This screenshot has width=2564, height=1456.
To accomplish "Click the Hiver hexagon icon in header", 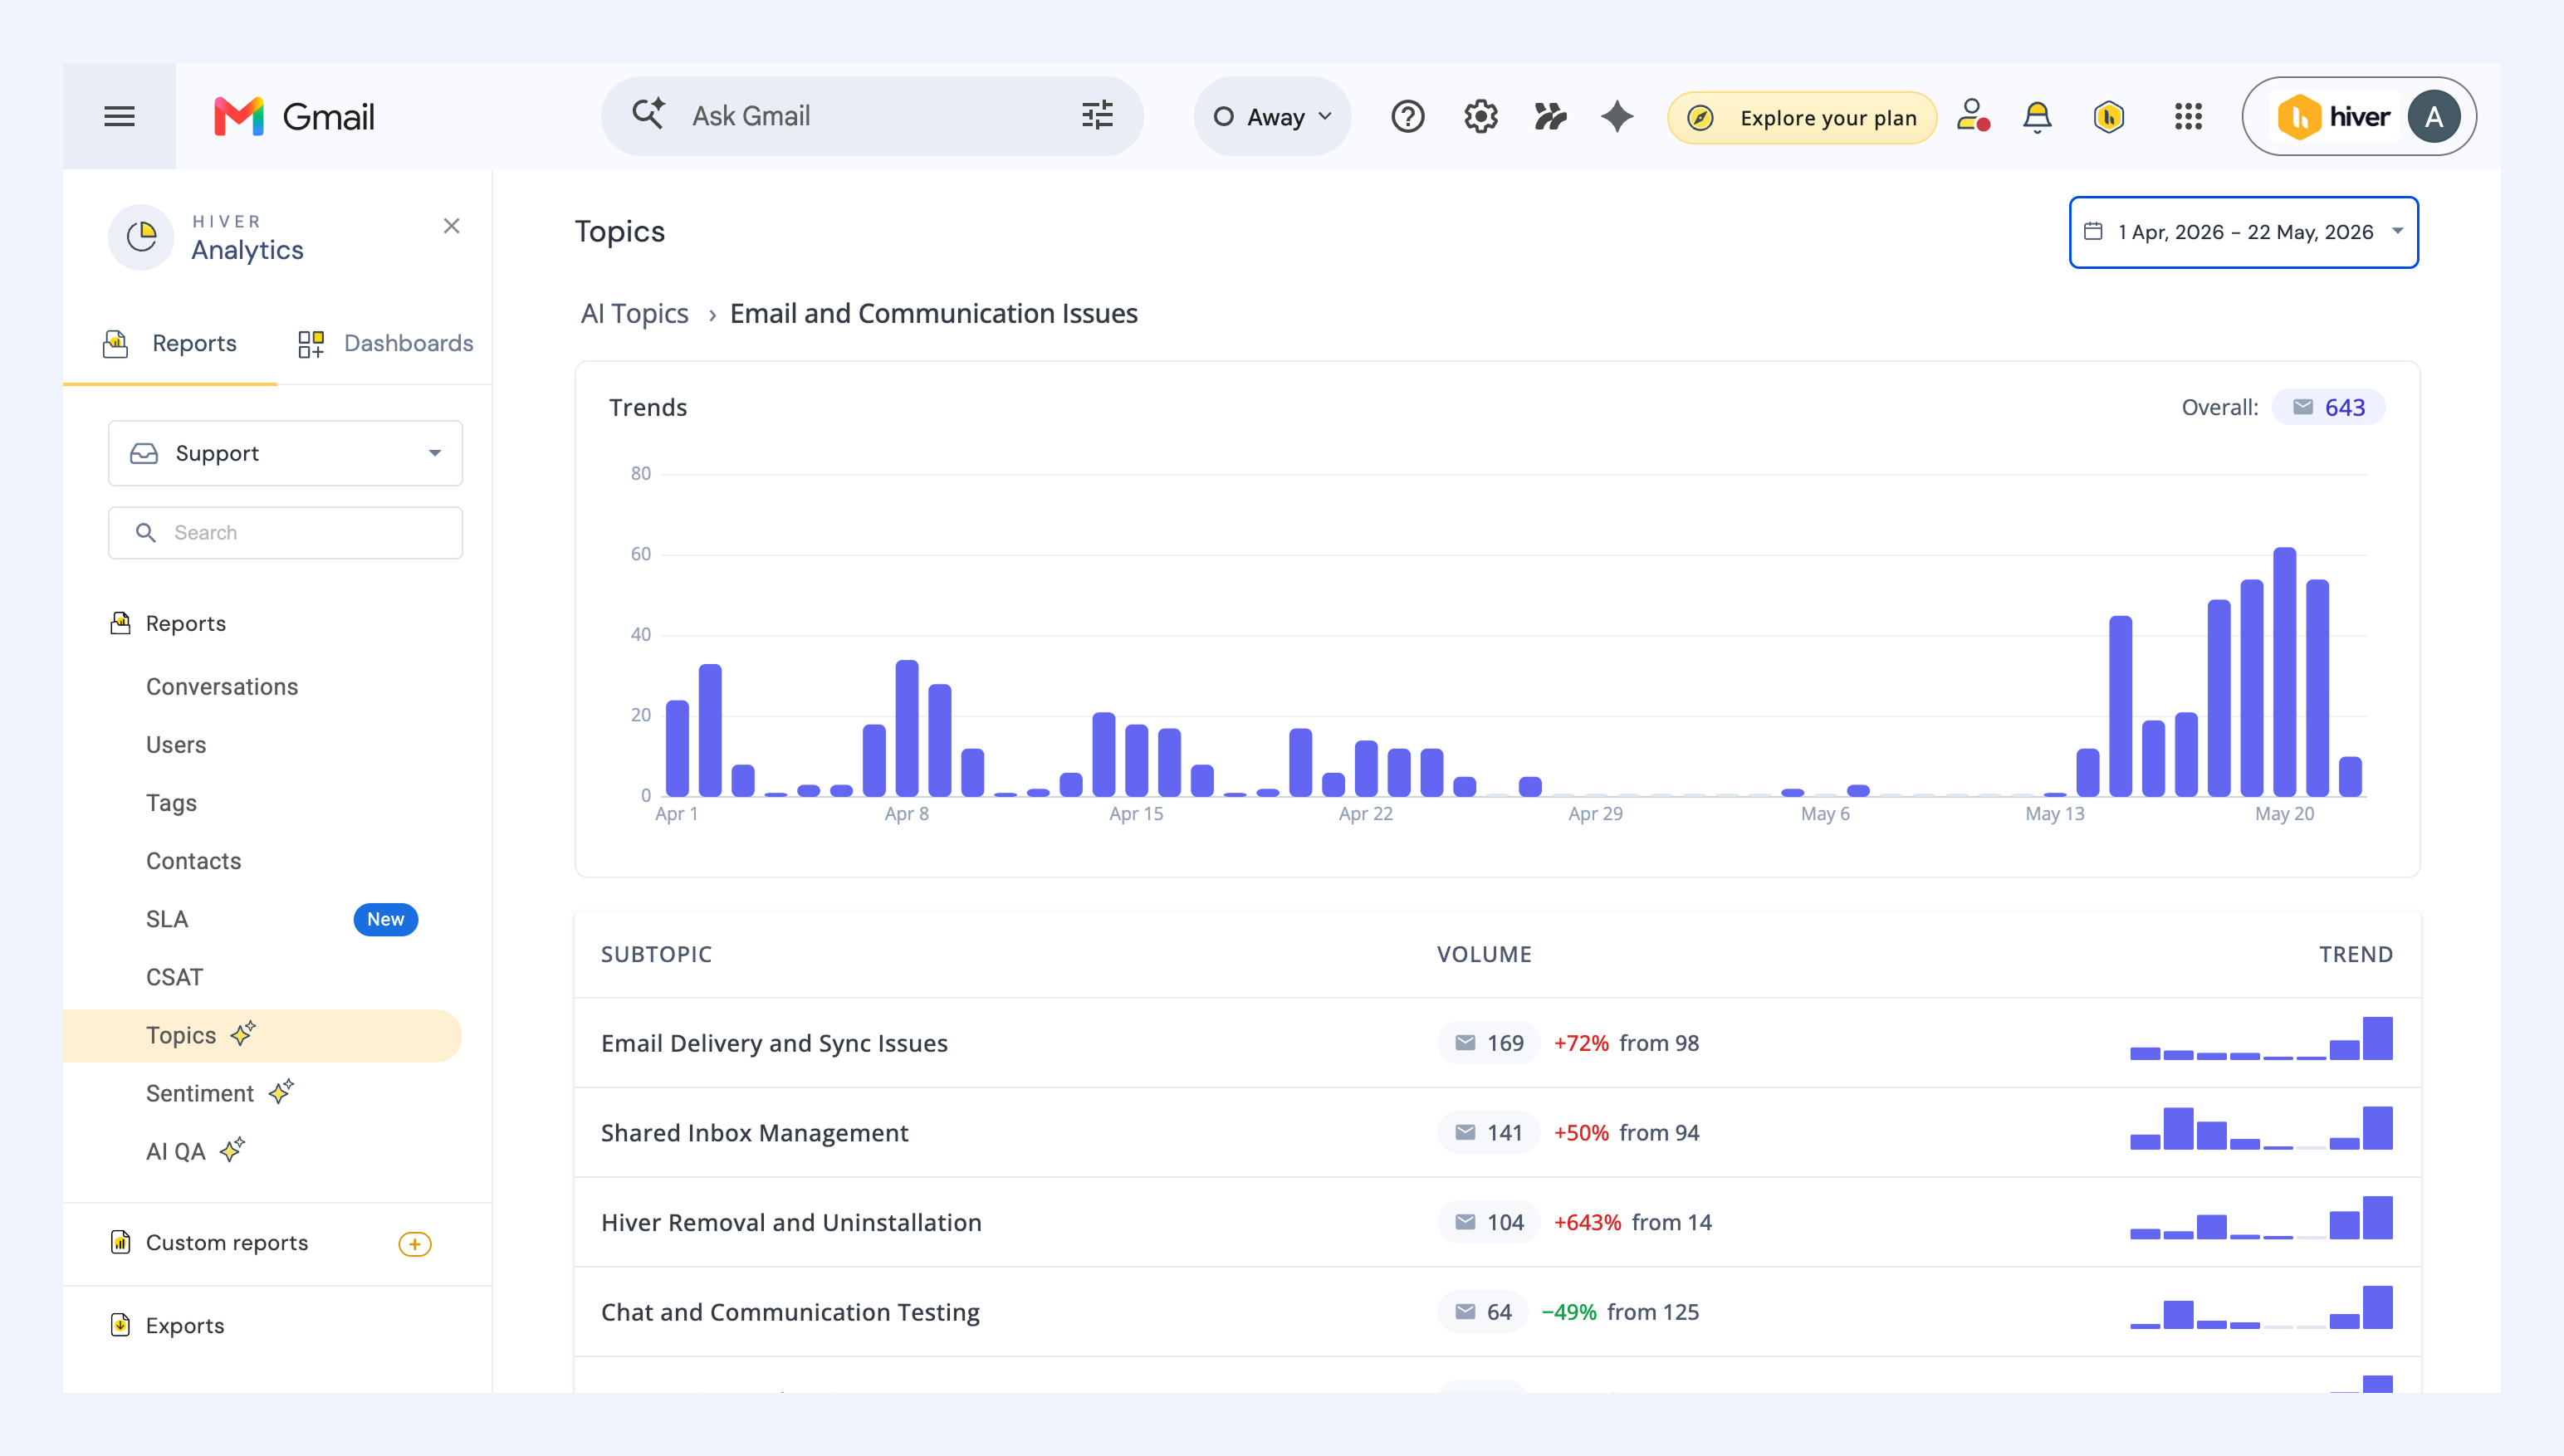I will click(x=2109, y=117).
